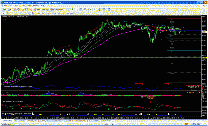The height and width of the screenshot is (126, 208).
Task: Open the Profiles icon
Action: pyautogui.click(x=8, y=9)
